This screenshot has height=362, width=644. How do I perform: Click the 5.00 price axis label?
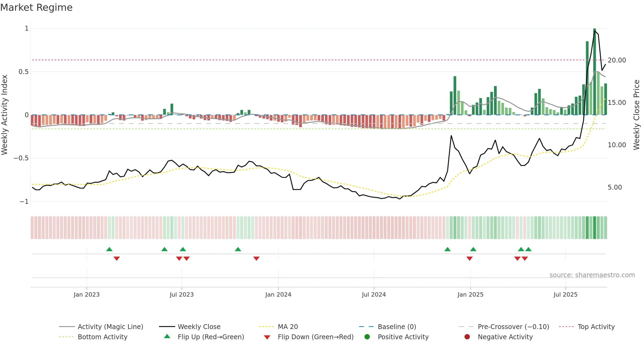point(615,187)
